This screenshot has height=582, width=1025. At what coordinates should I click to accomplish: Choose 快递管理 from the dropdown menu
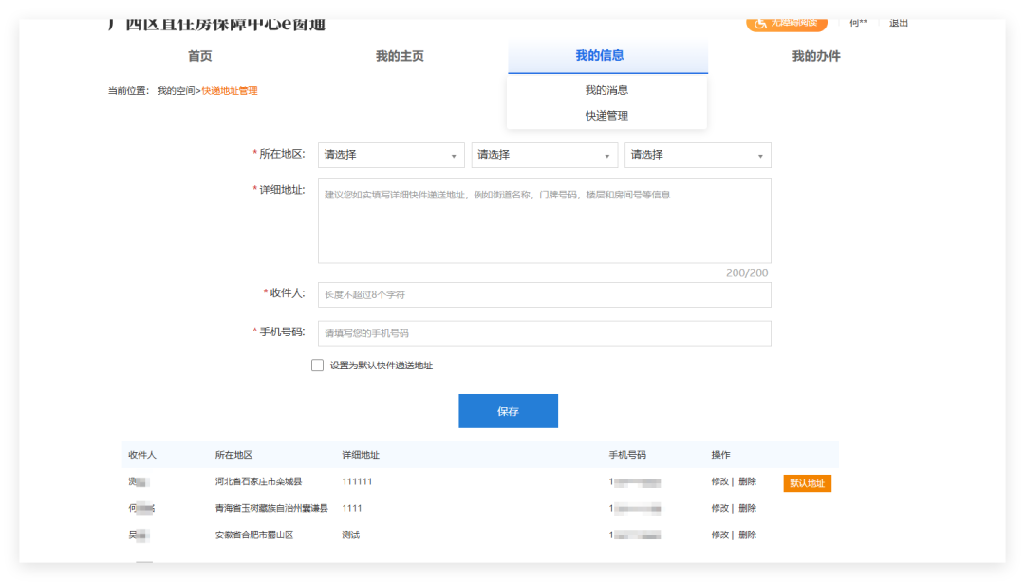click(x=606, y=116)
